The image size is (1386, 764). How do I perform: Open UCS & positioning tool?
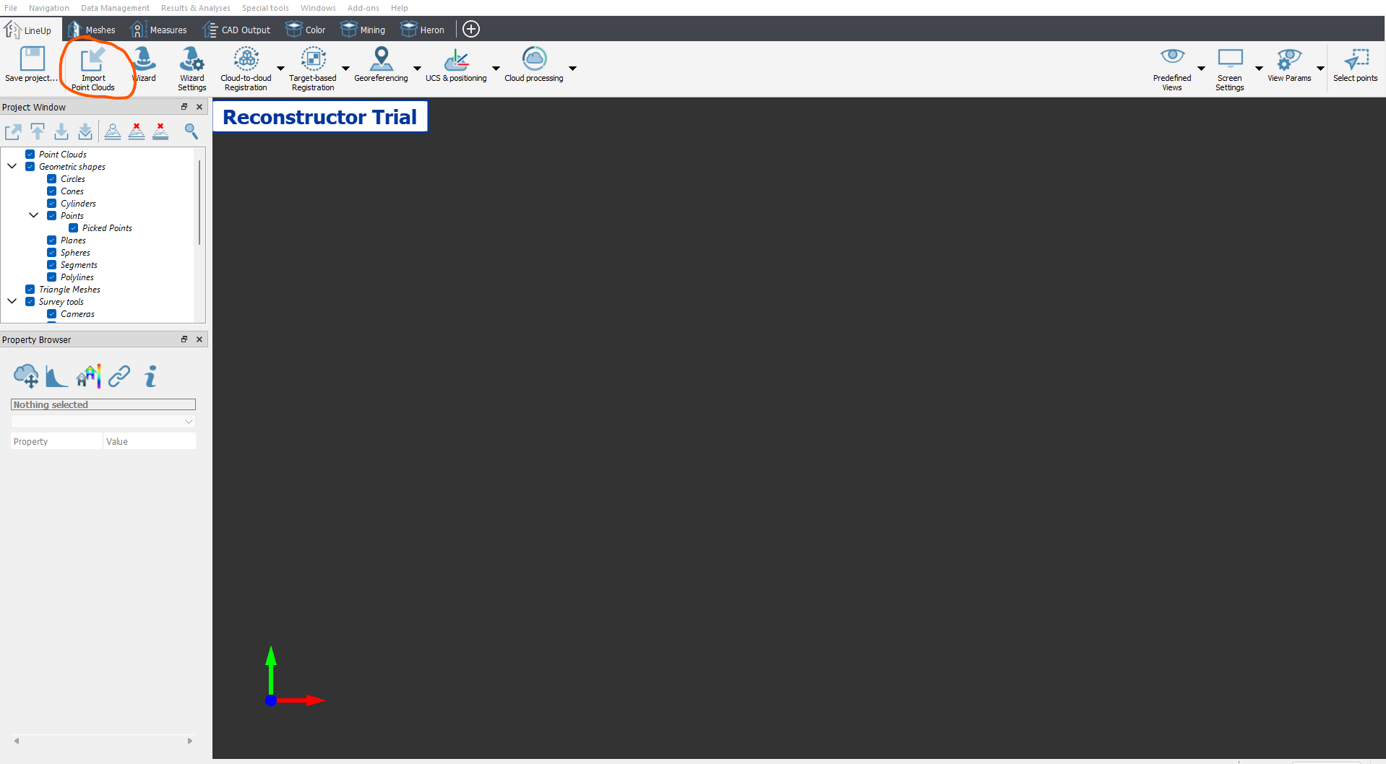pyautogui.click(x=456, y=65)
